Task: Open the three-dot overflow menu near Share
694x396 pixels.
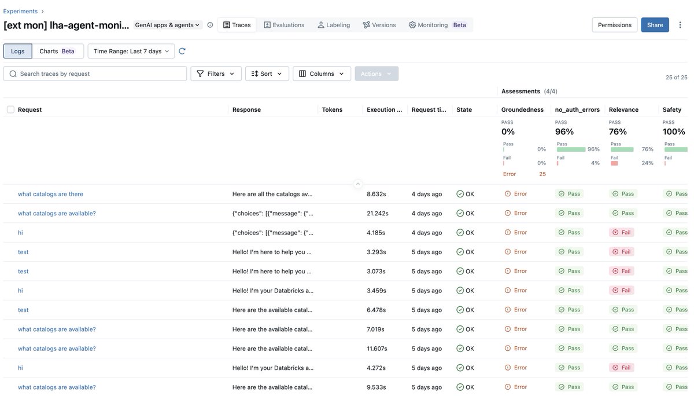Action: pyautogui.click(x=680, y=25)
